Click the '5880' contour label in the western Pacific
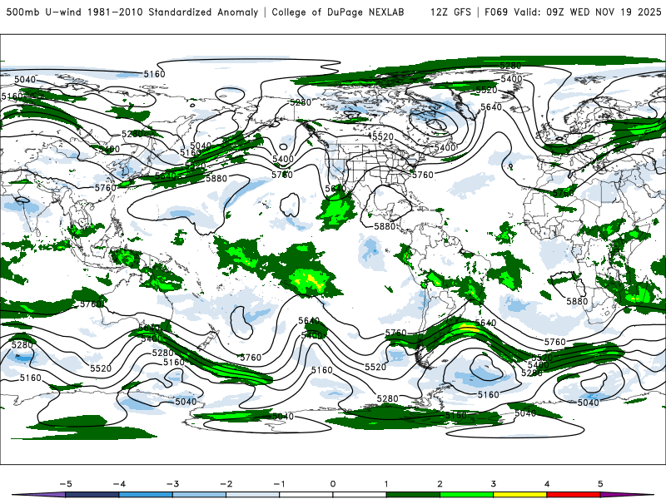The width and height of the screenshot is (666, 499). click(216, 179)
